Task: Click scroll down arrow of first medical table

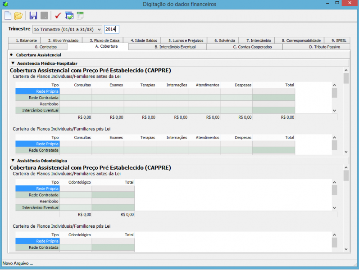Action: coord(335,111)
